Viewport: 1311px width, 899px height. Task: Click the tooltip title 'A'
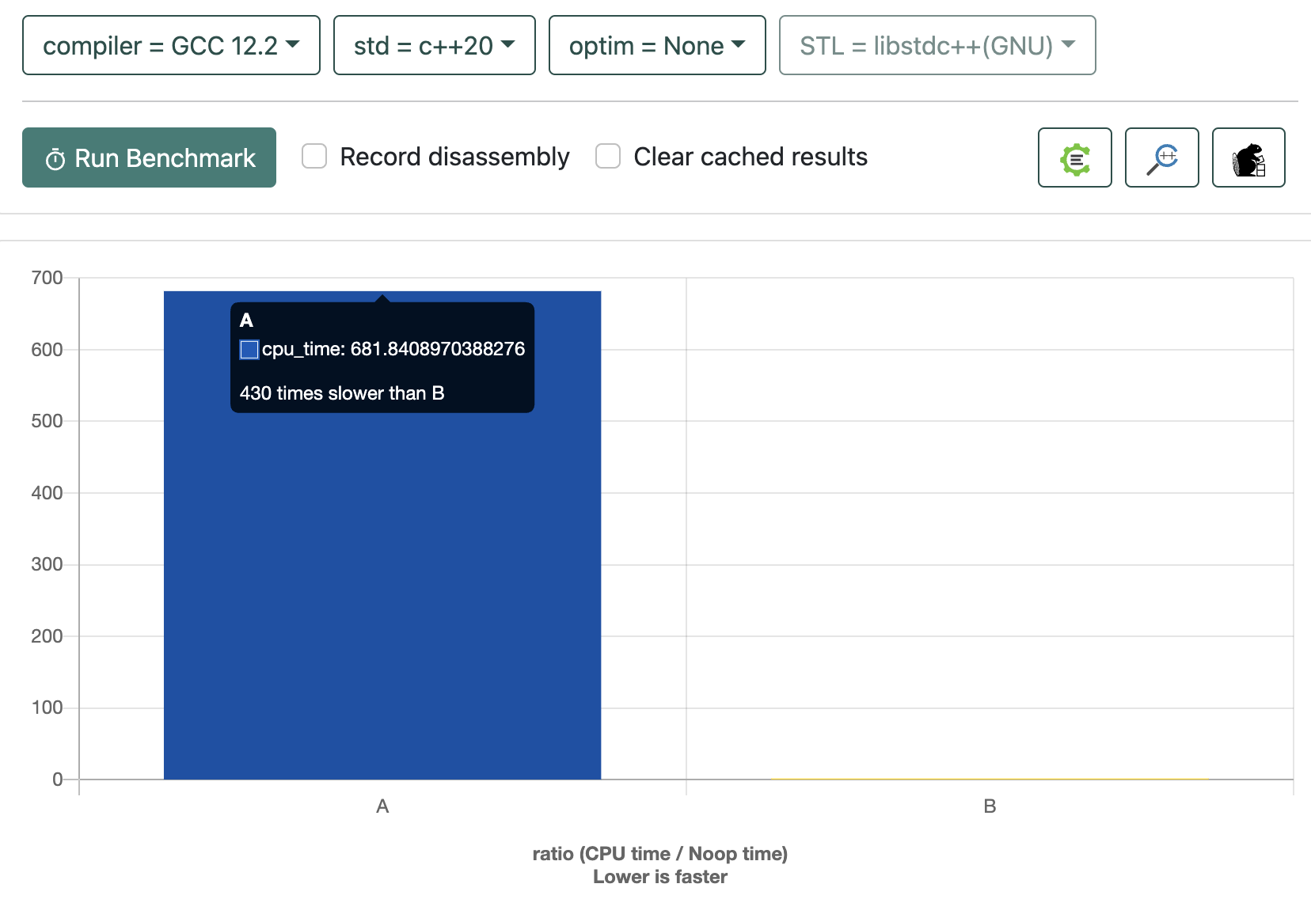point(246,321)
